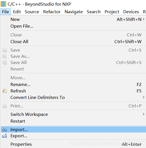146x148 pixels.
Task: Expand the Switch Workspace submenu arrow
Action: (143, 114)
